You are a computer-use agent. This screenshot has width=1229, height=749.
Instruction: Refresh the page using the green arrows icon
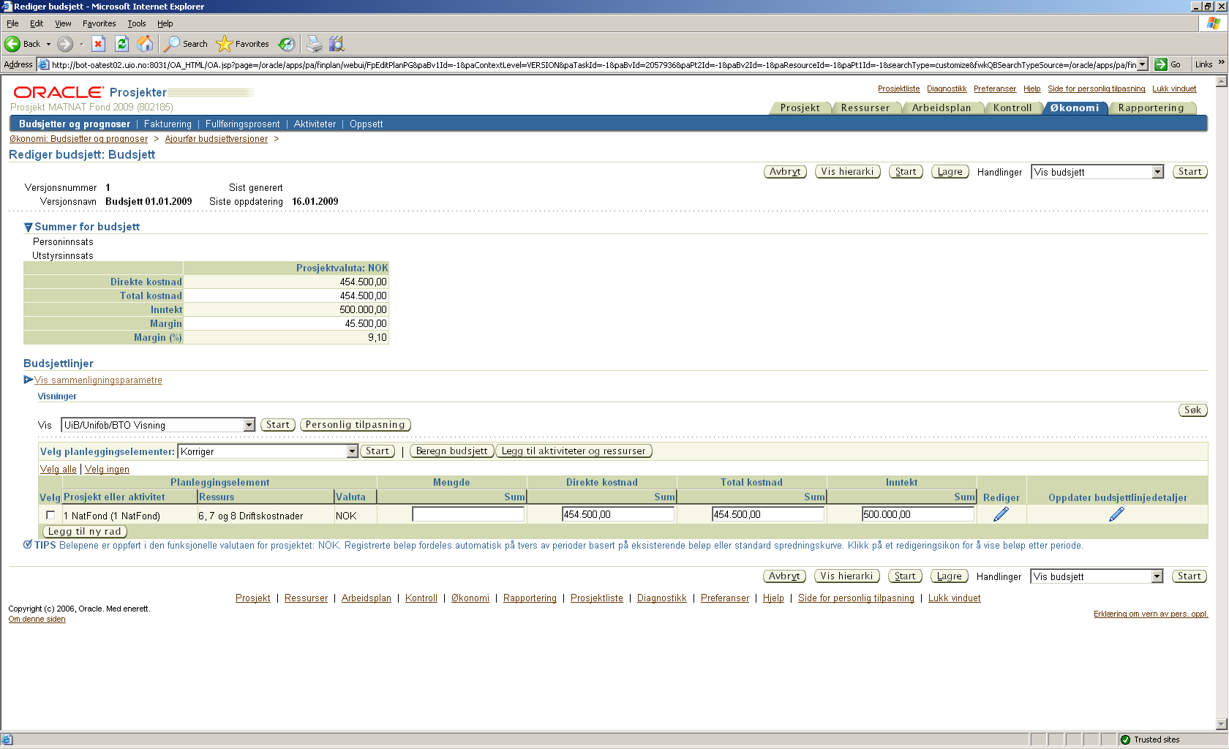[x=121, y=44]
